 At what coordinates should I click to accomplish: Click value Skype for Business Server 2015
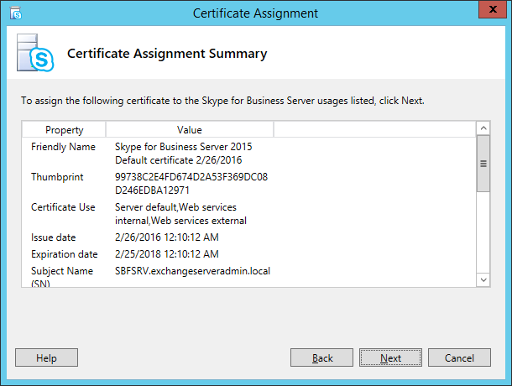184,147
